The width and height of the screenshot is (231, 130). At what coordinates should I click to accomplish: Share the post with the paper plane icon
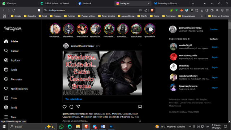click(x=78, y=107)
